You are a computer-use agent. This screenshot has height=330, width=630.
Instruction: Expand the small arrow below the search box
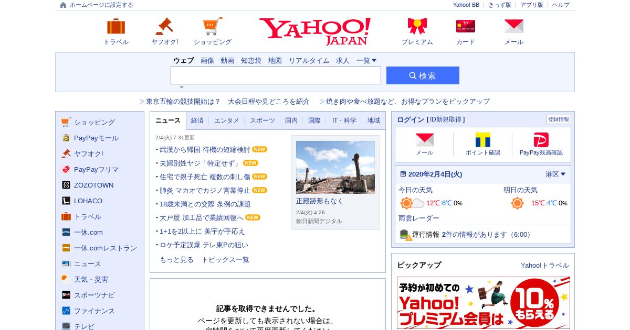coord(182,87)
